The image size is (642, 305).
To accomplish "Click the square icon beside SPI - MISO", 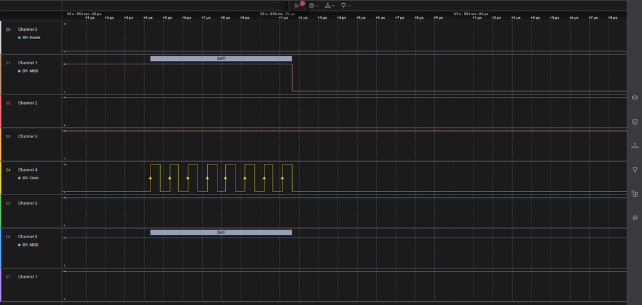I will [19, 71].
